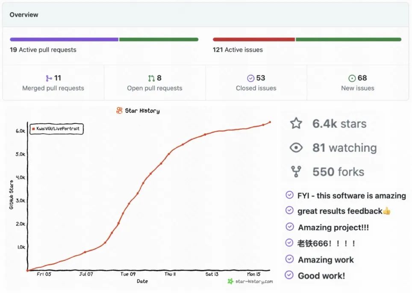Viewport: 412px width, 293px height.
Task: Click the new issues circle icon
Action: point(353,78)
